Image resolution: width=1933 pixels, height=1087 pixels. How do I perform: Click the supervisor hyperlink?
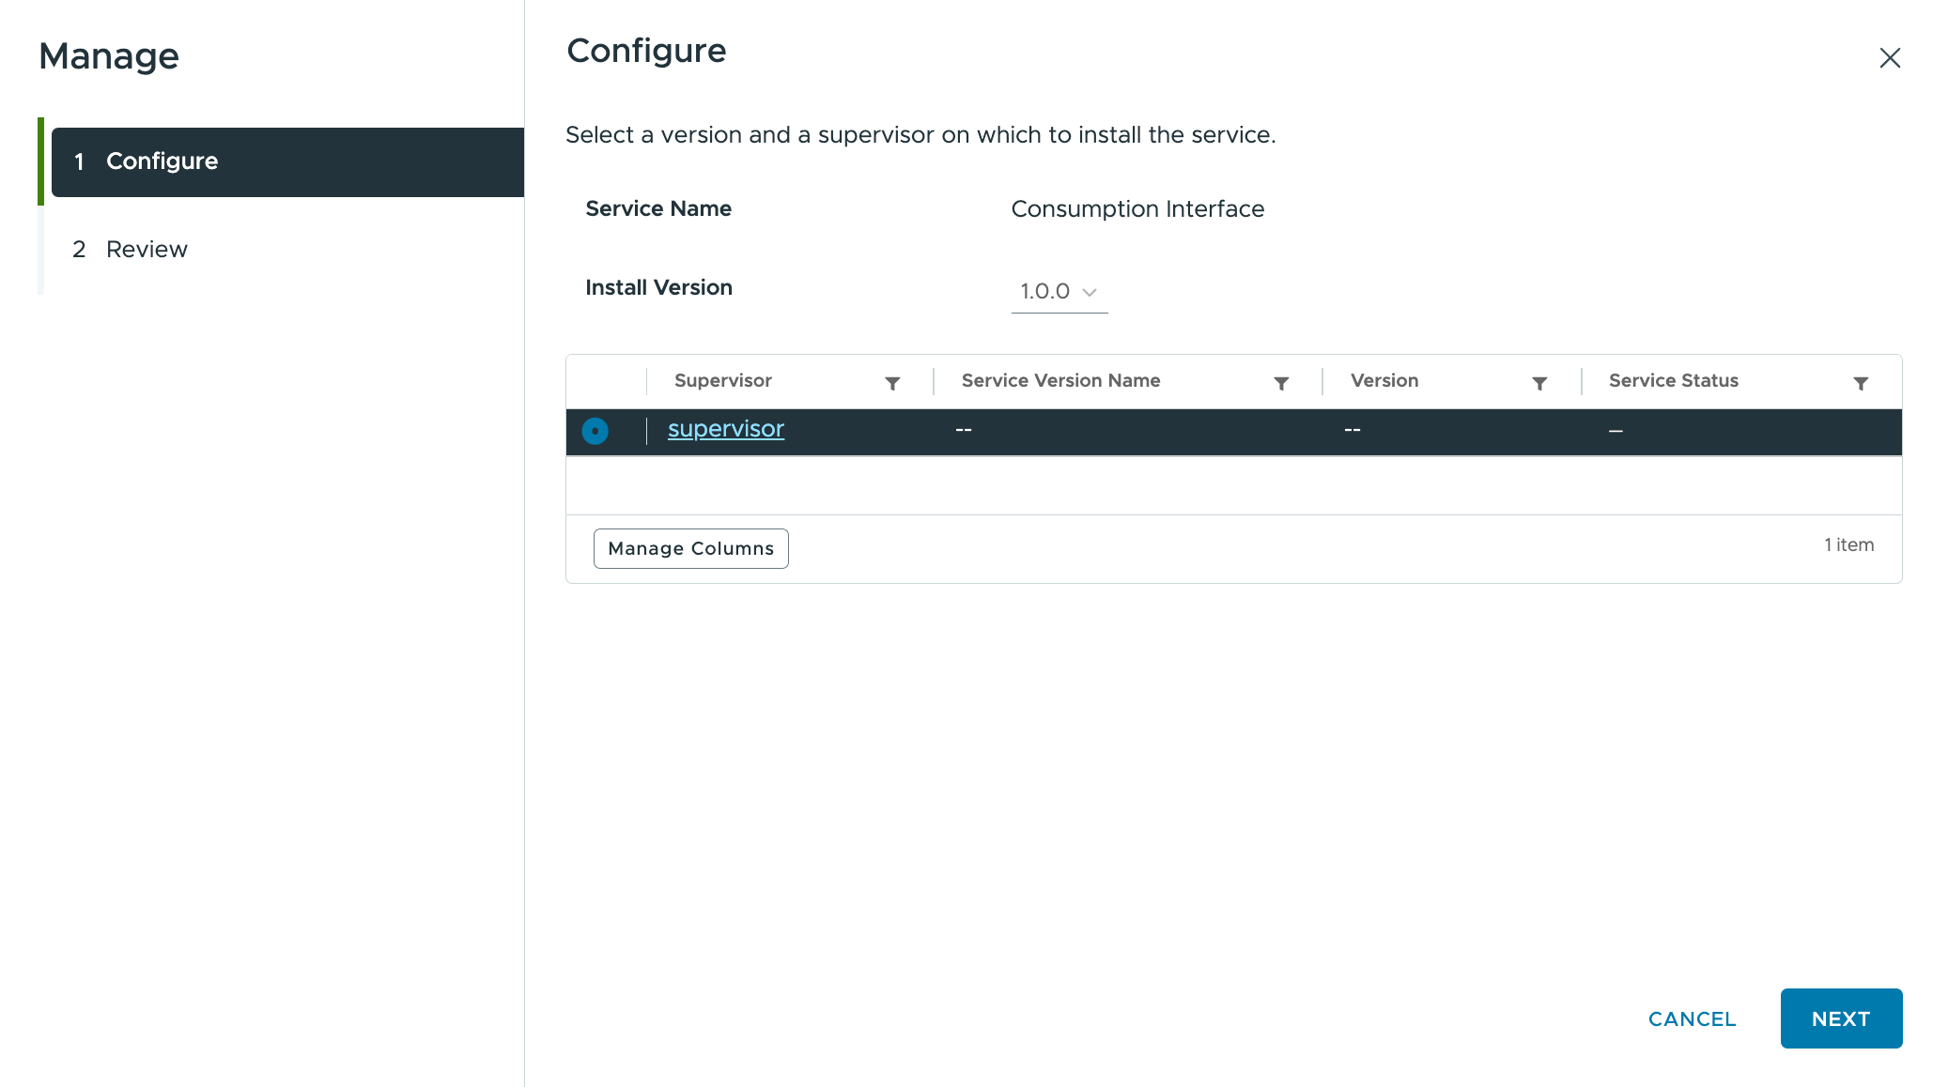pos(725,427)
